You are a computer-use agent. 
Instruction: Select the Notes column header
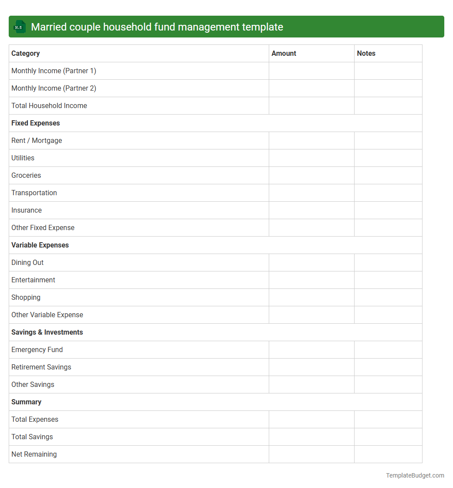366,53
